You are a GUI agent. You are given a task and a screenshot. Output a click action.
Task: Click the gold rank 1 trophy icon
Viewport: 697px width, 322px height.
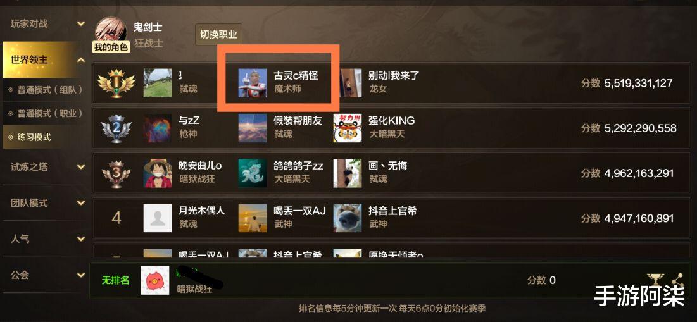pos(116,83)
